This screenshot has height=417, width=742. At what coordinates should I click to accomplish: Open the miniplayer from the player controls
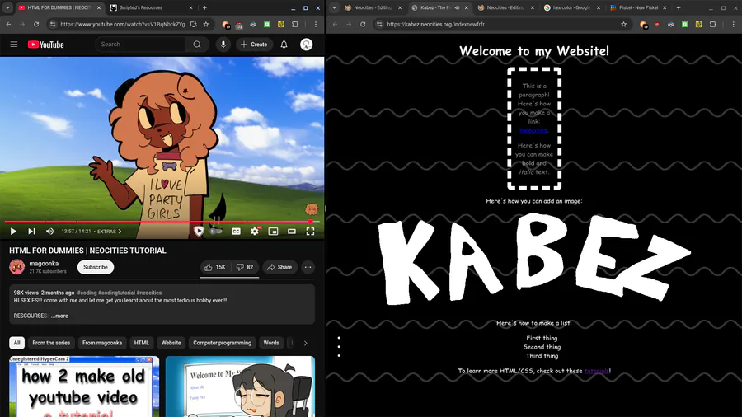[273, 232]
